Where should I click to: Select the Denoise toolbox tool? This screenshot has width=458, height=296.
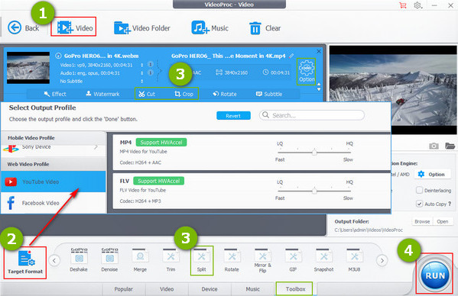click(x=109, y=260)
